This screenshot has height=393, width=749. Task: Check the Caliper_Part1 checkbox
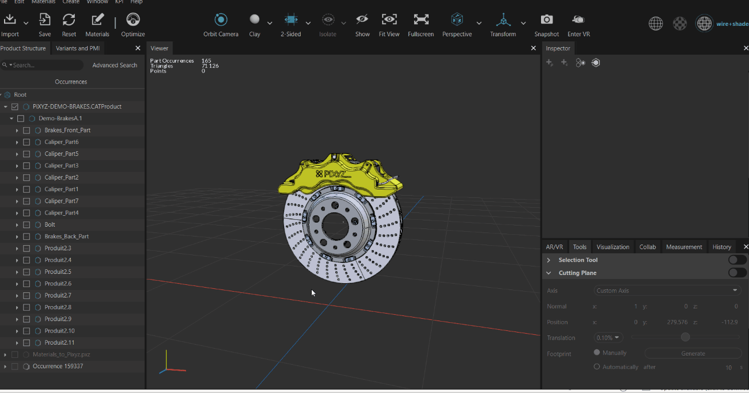pos(27,189)
